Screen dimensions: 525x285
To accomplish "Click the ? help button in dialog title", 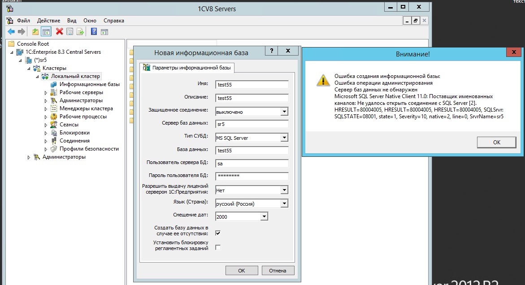I will click(x=272, y=51).
